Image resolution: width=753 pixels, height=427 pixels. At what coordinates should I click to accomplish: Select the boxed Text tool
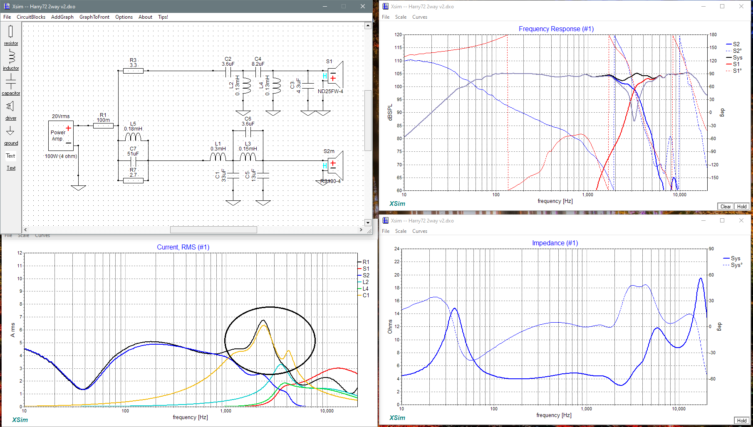pyautogui.click(x=10, y=156)
